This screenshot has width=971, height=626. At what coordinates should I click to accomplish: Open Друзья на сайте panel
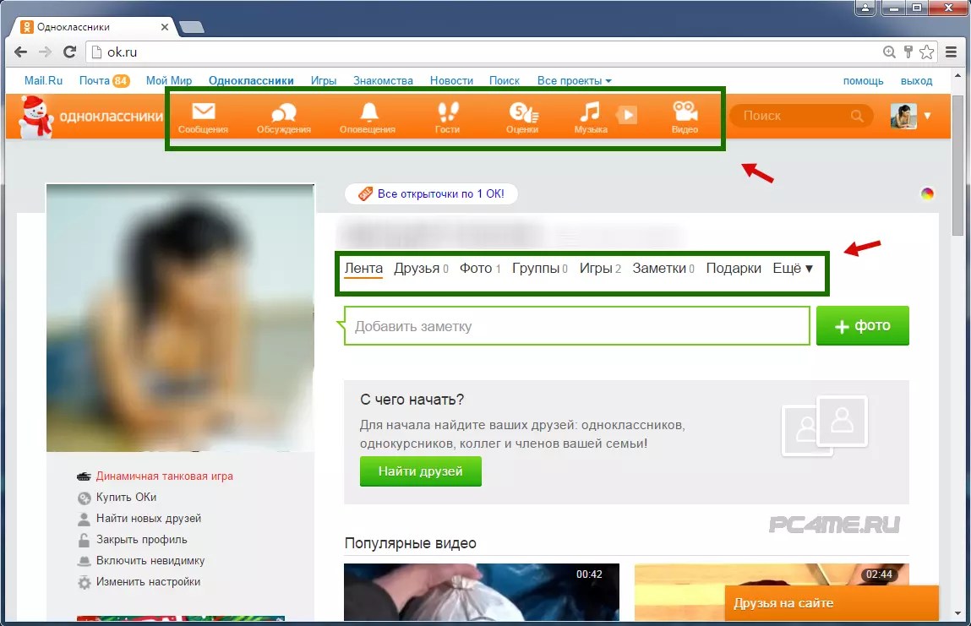832,603
